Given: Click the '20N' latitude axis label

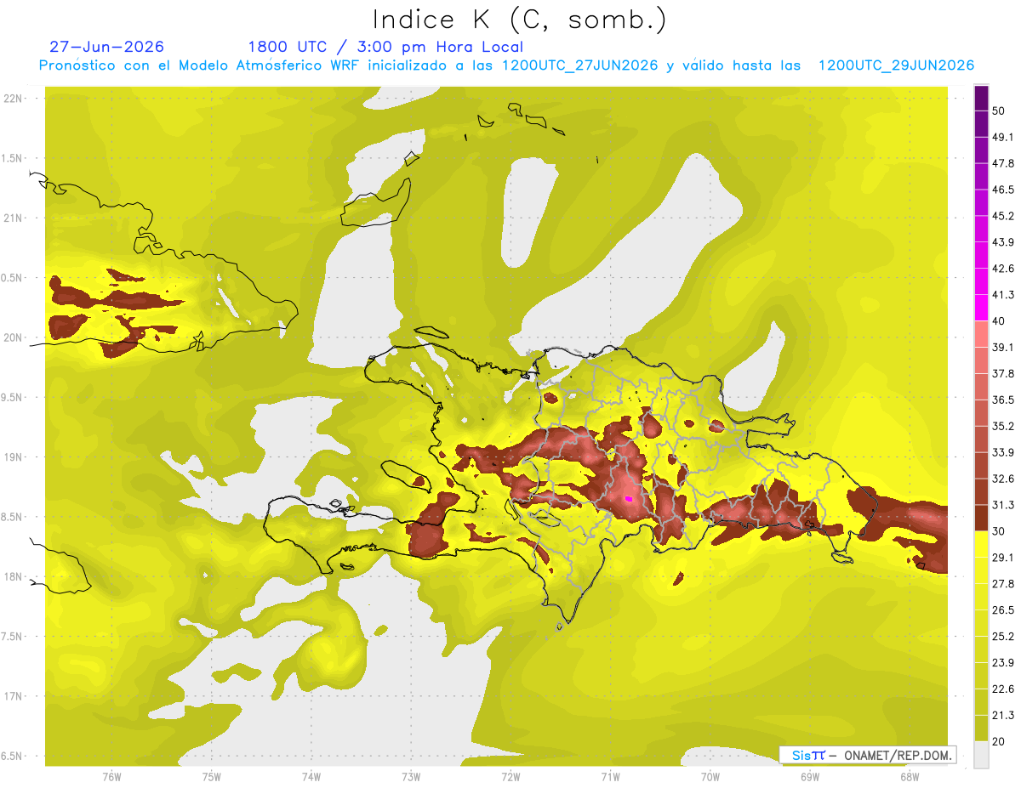Looking at the screenshot, I should pyautogui.click(x=12, y=337).
